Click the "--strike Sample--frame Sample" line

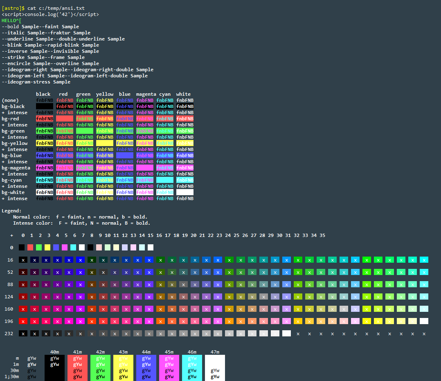(43, 57)
